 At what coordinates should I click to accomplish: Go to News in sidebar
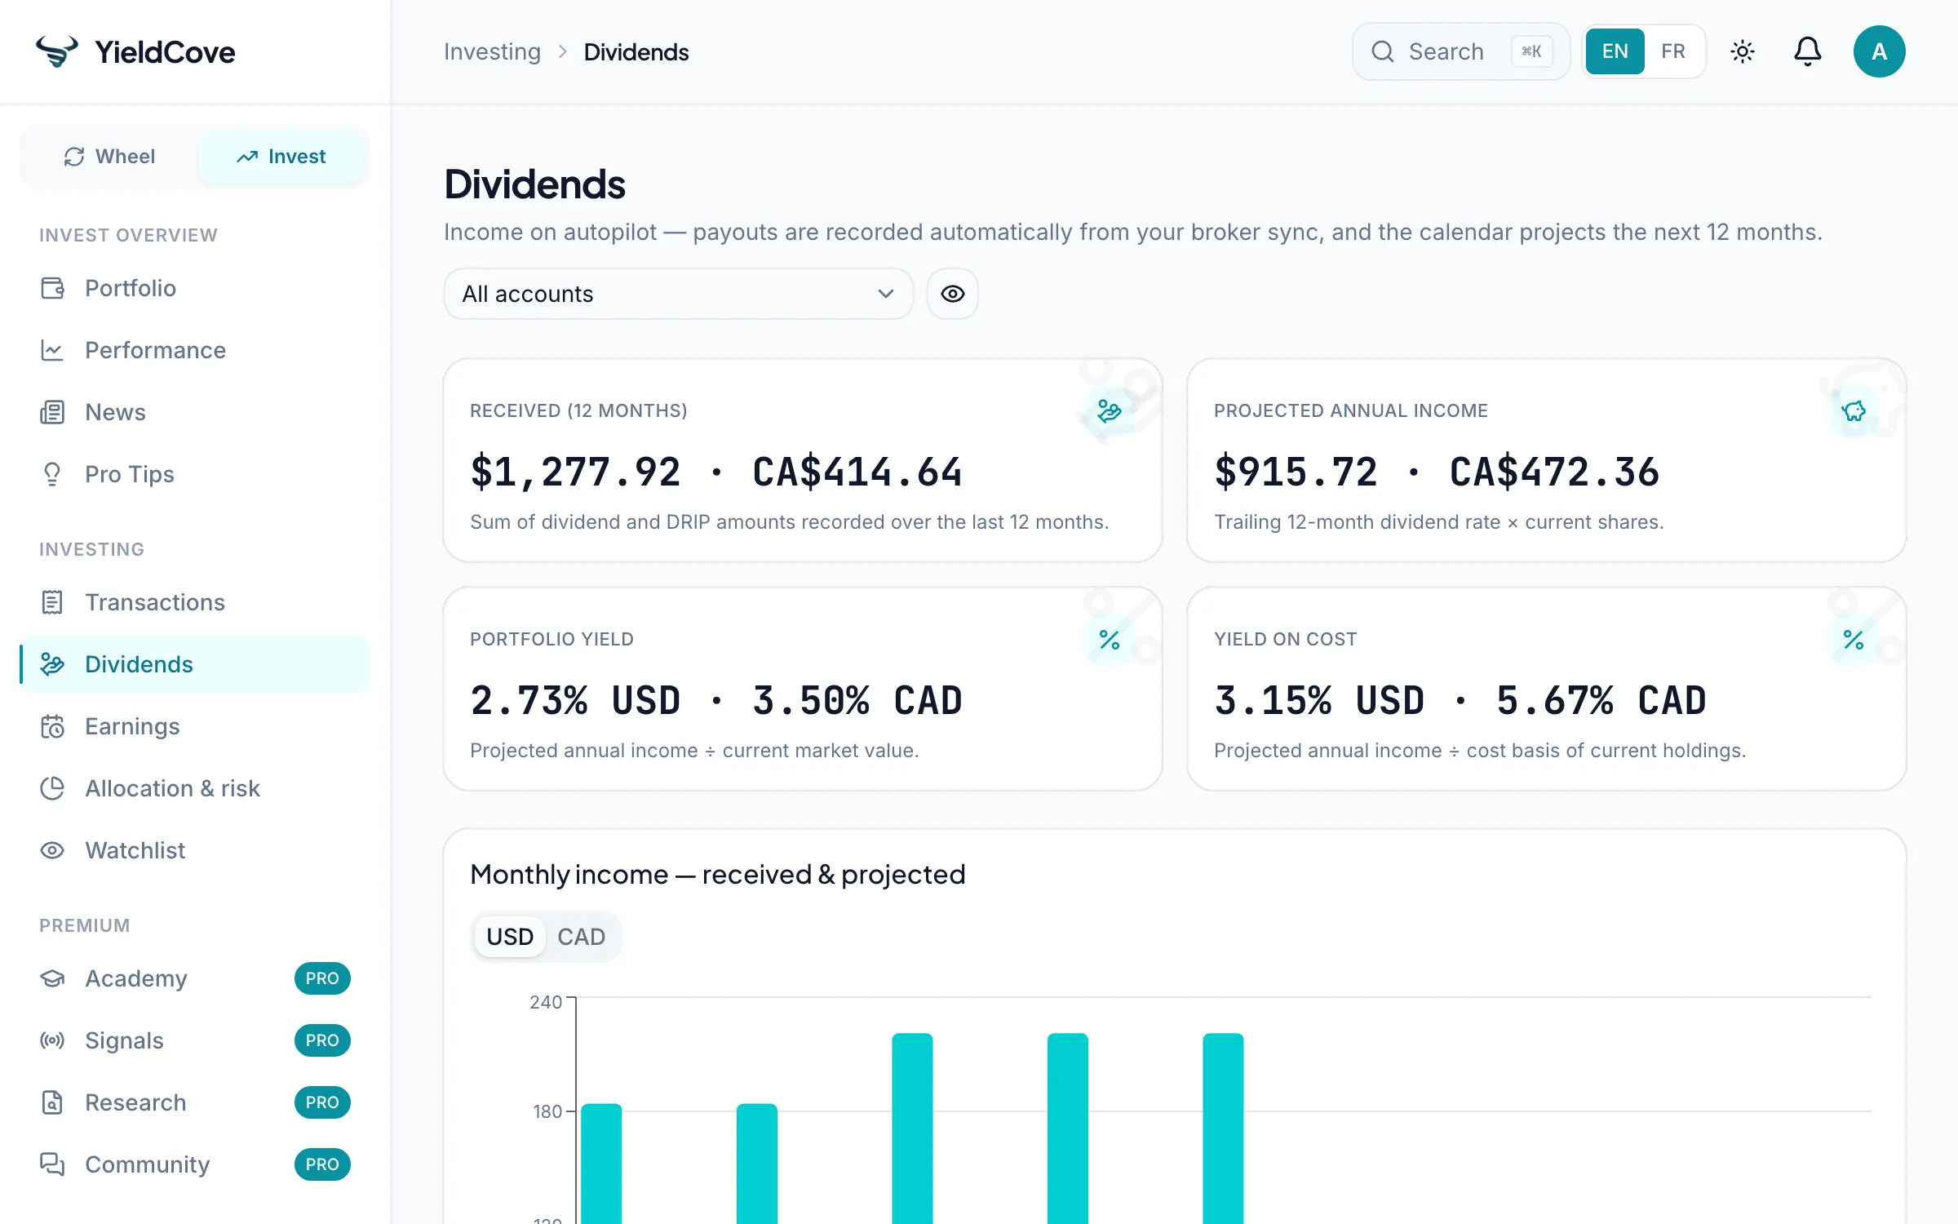point(195,412)
